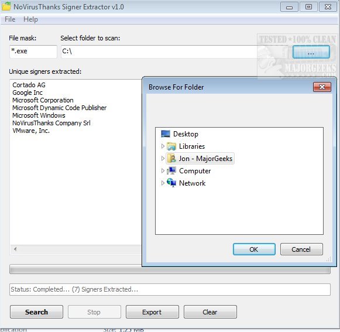Click the Computer icon in folder tree
The width and height of the screenshot is (340, 332).
(171, 171)
